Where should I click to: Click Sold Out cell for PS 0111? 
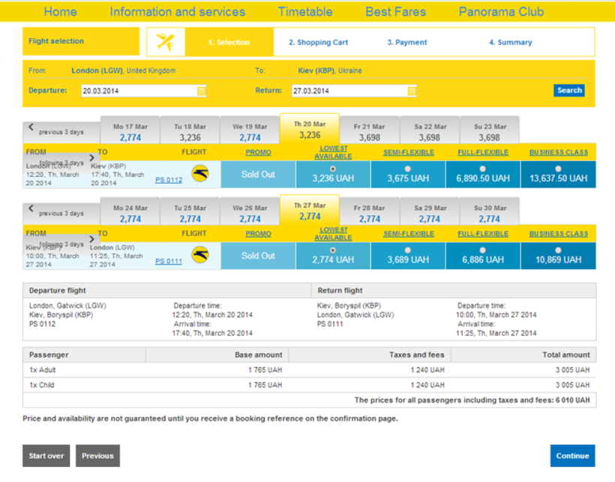pos(258,256)
